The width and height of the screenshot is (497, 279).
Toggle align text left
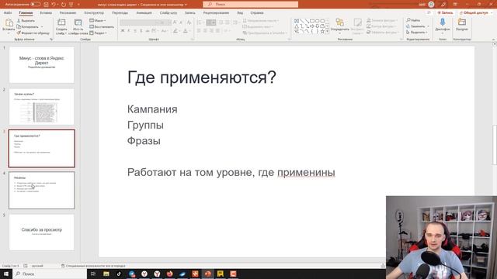click(x=199, y=31)
